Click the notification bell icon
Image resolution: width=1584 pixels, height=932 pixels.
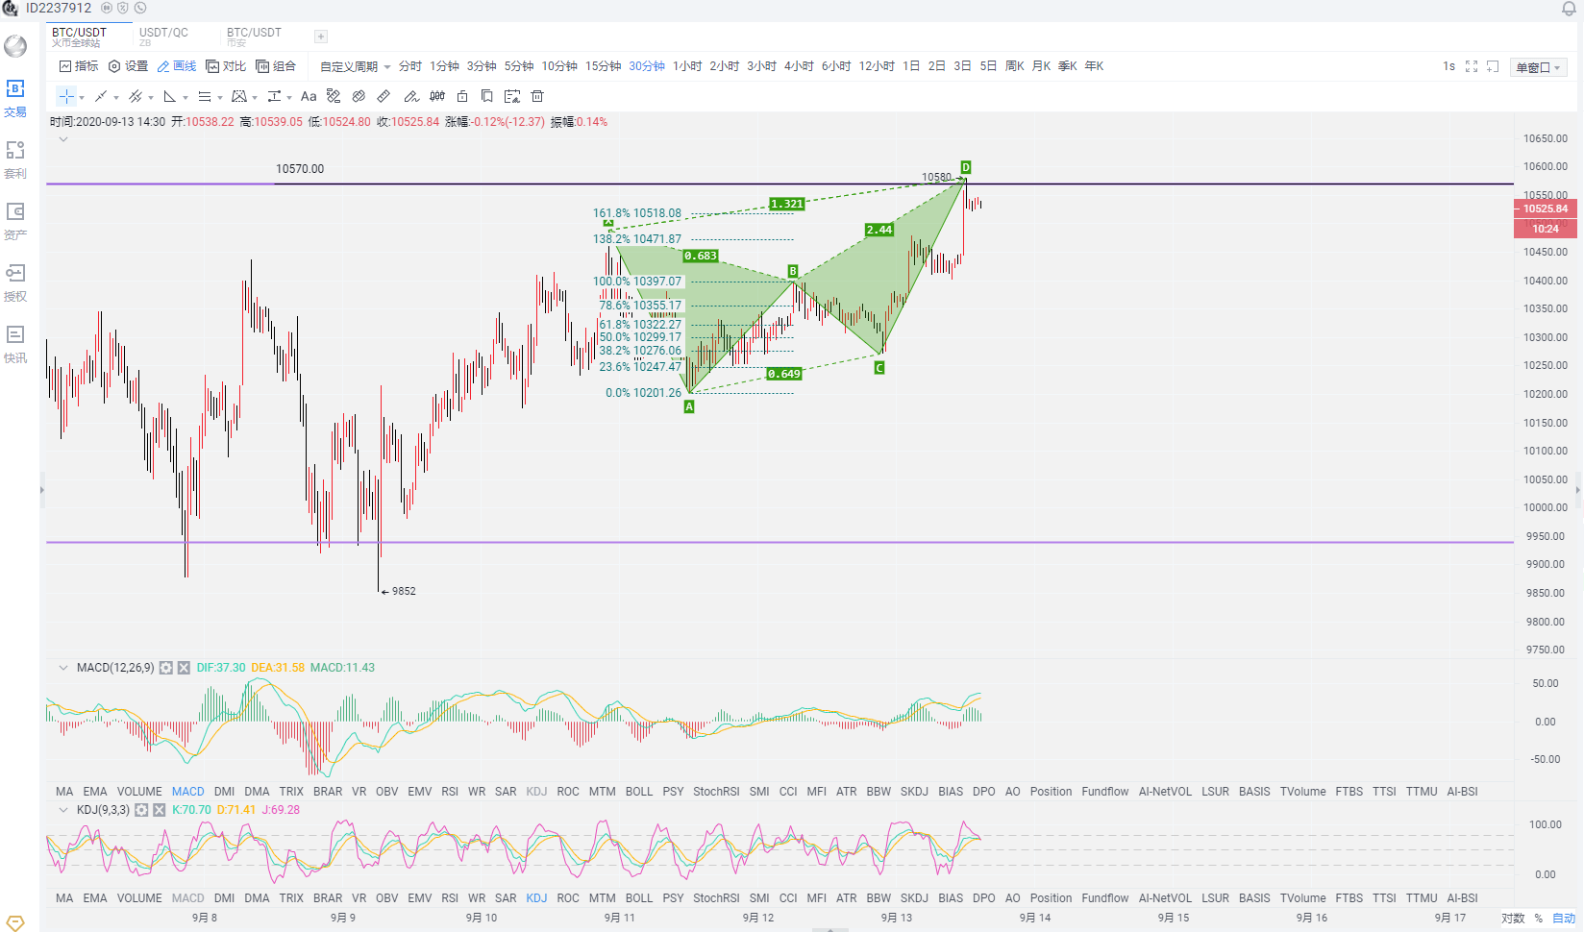click(1569, 9)
